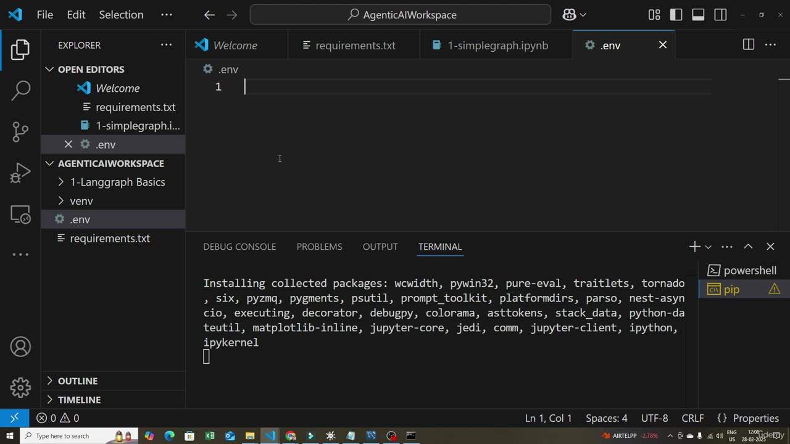Click the Windows Start button

[x=10, y=436]
